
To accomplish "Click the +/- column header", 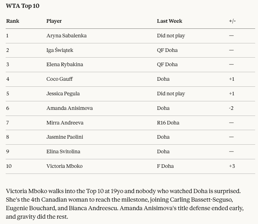I will tap(232, 21).
